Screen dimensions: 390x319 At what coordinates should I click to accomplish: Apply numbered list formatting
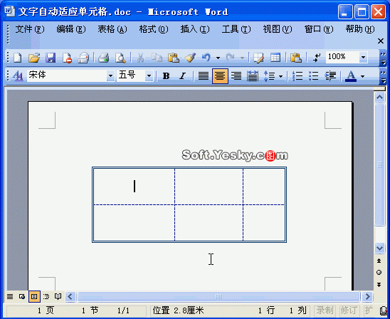[x=297, y=76]
